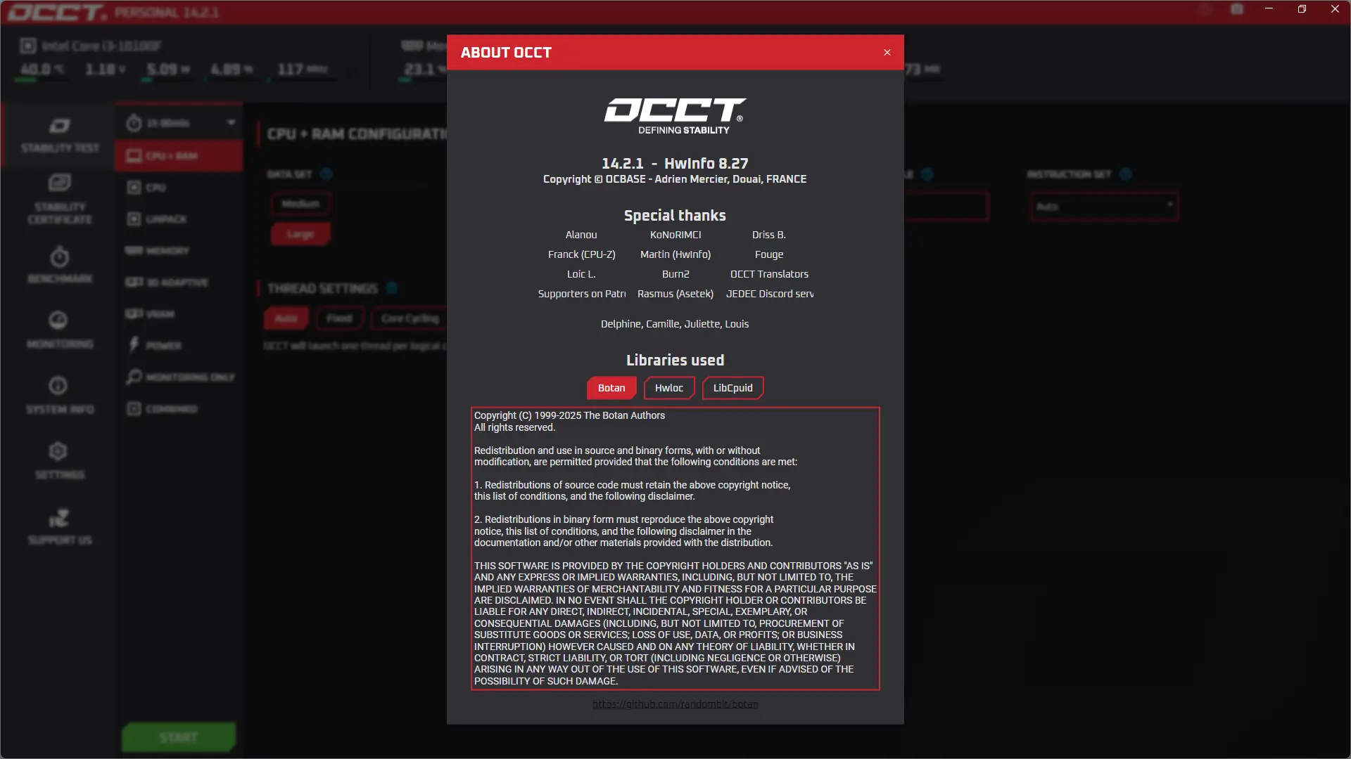The height and width of the screenshot is (759, 1351).
Task: Open the Stability Certificate sidebar icon
Action: click(59, 183)
